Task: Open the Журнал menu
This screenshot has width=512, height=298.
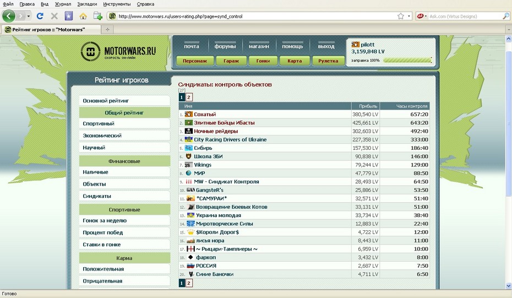Action: [63, 4]
